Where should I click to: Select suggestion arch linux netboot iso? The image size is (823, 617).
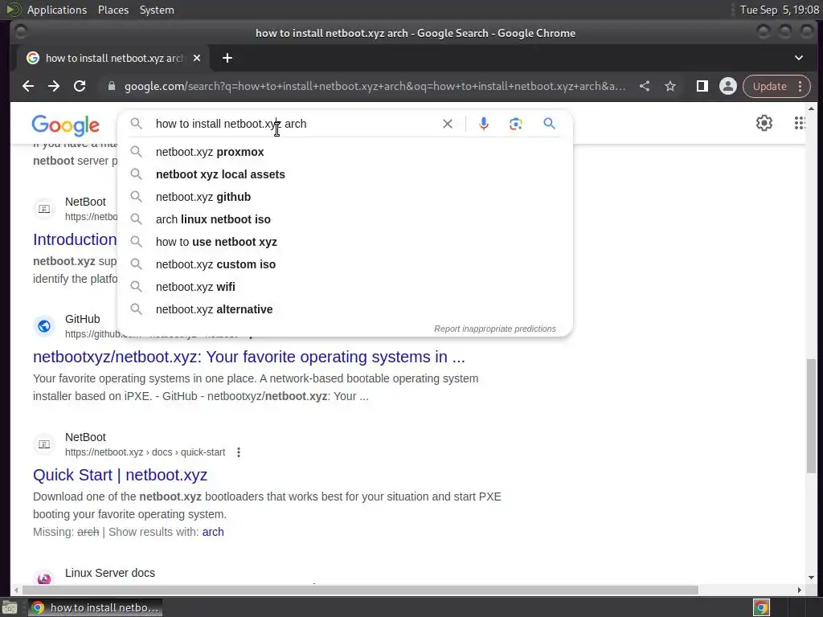coord(346,219)
